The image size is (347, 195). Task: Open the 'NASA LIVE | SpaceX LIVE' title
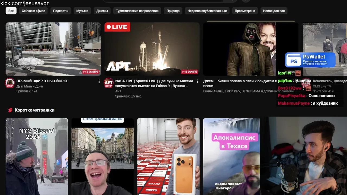(154, 83)
